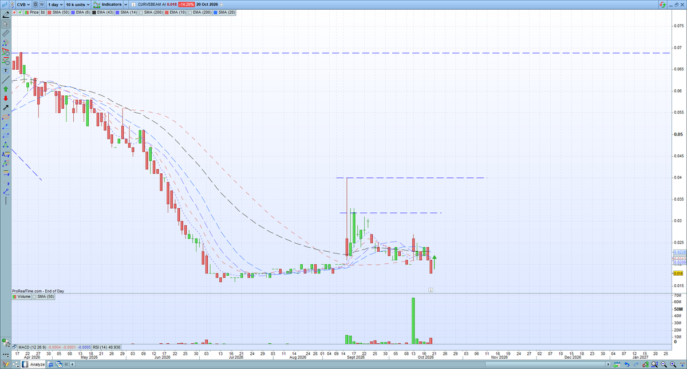The width and height of the screenshot is (687, 369).
Task: Click the Indicators chart icon
Action: [97, 4]
